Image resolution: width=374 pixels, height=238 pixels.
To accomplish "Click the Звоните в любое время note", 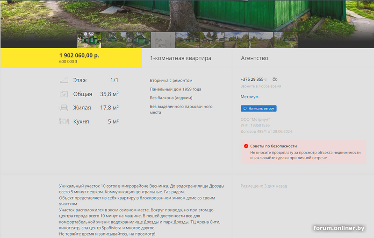I will tap(261, 86).
